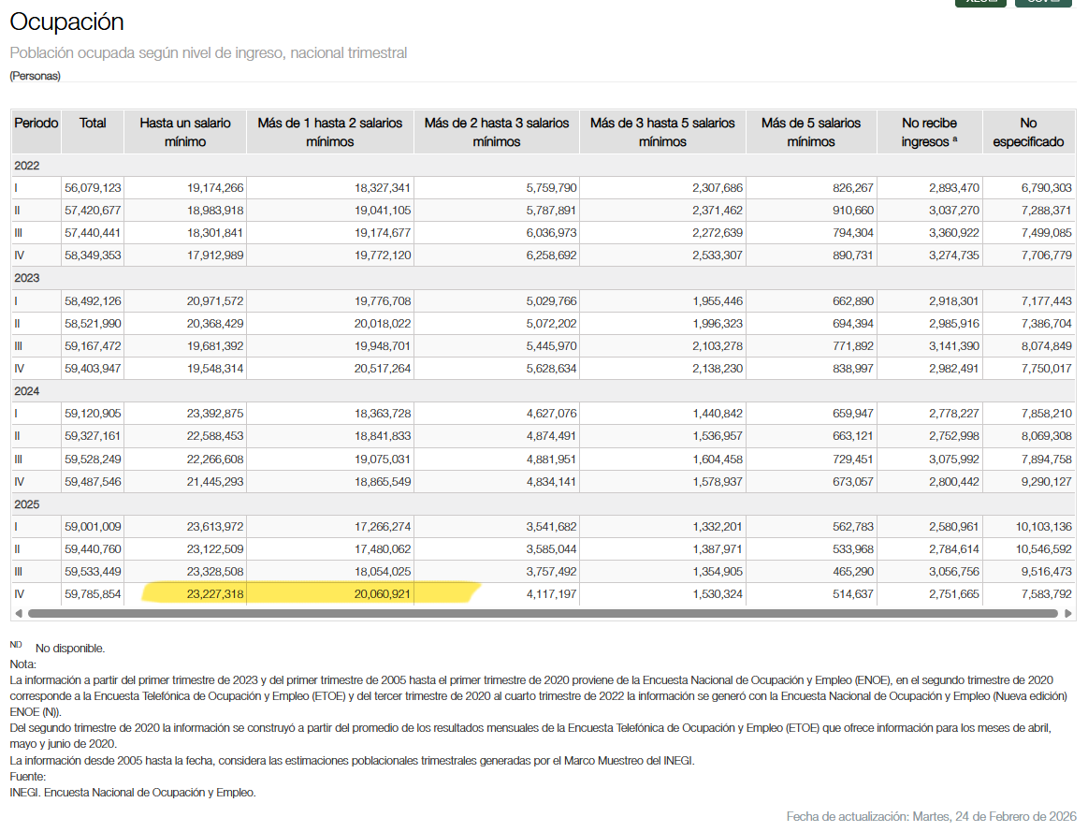Click cell value 23,122,509

pyautogui.click(x=215, y=548)
